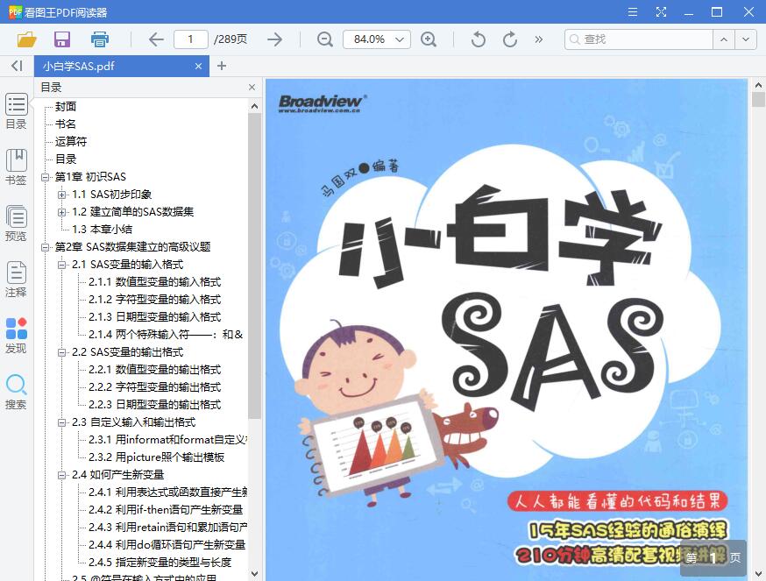
Task: Click the outline panel scrollbar thumb
Action: (254, 266)
